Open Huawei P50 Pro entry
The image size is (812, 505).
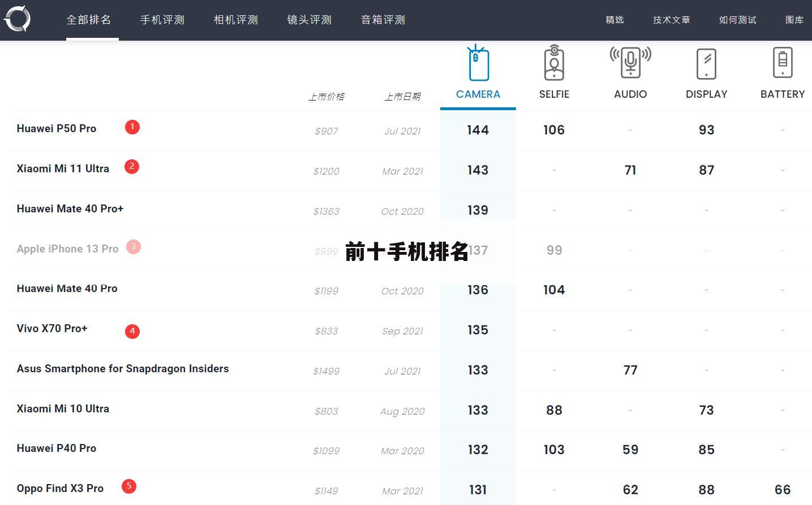(57, 129)
